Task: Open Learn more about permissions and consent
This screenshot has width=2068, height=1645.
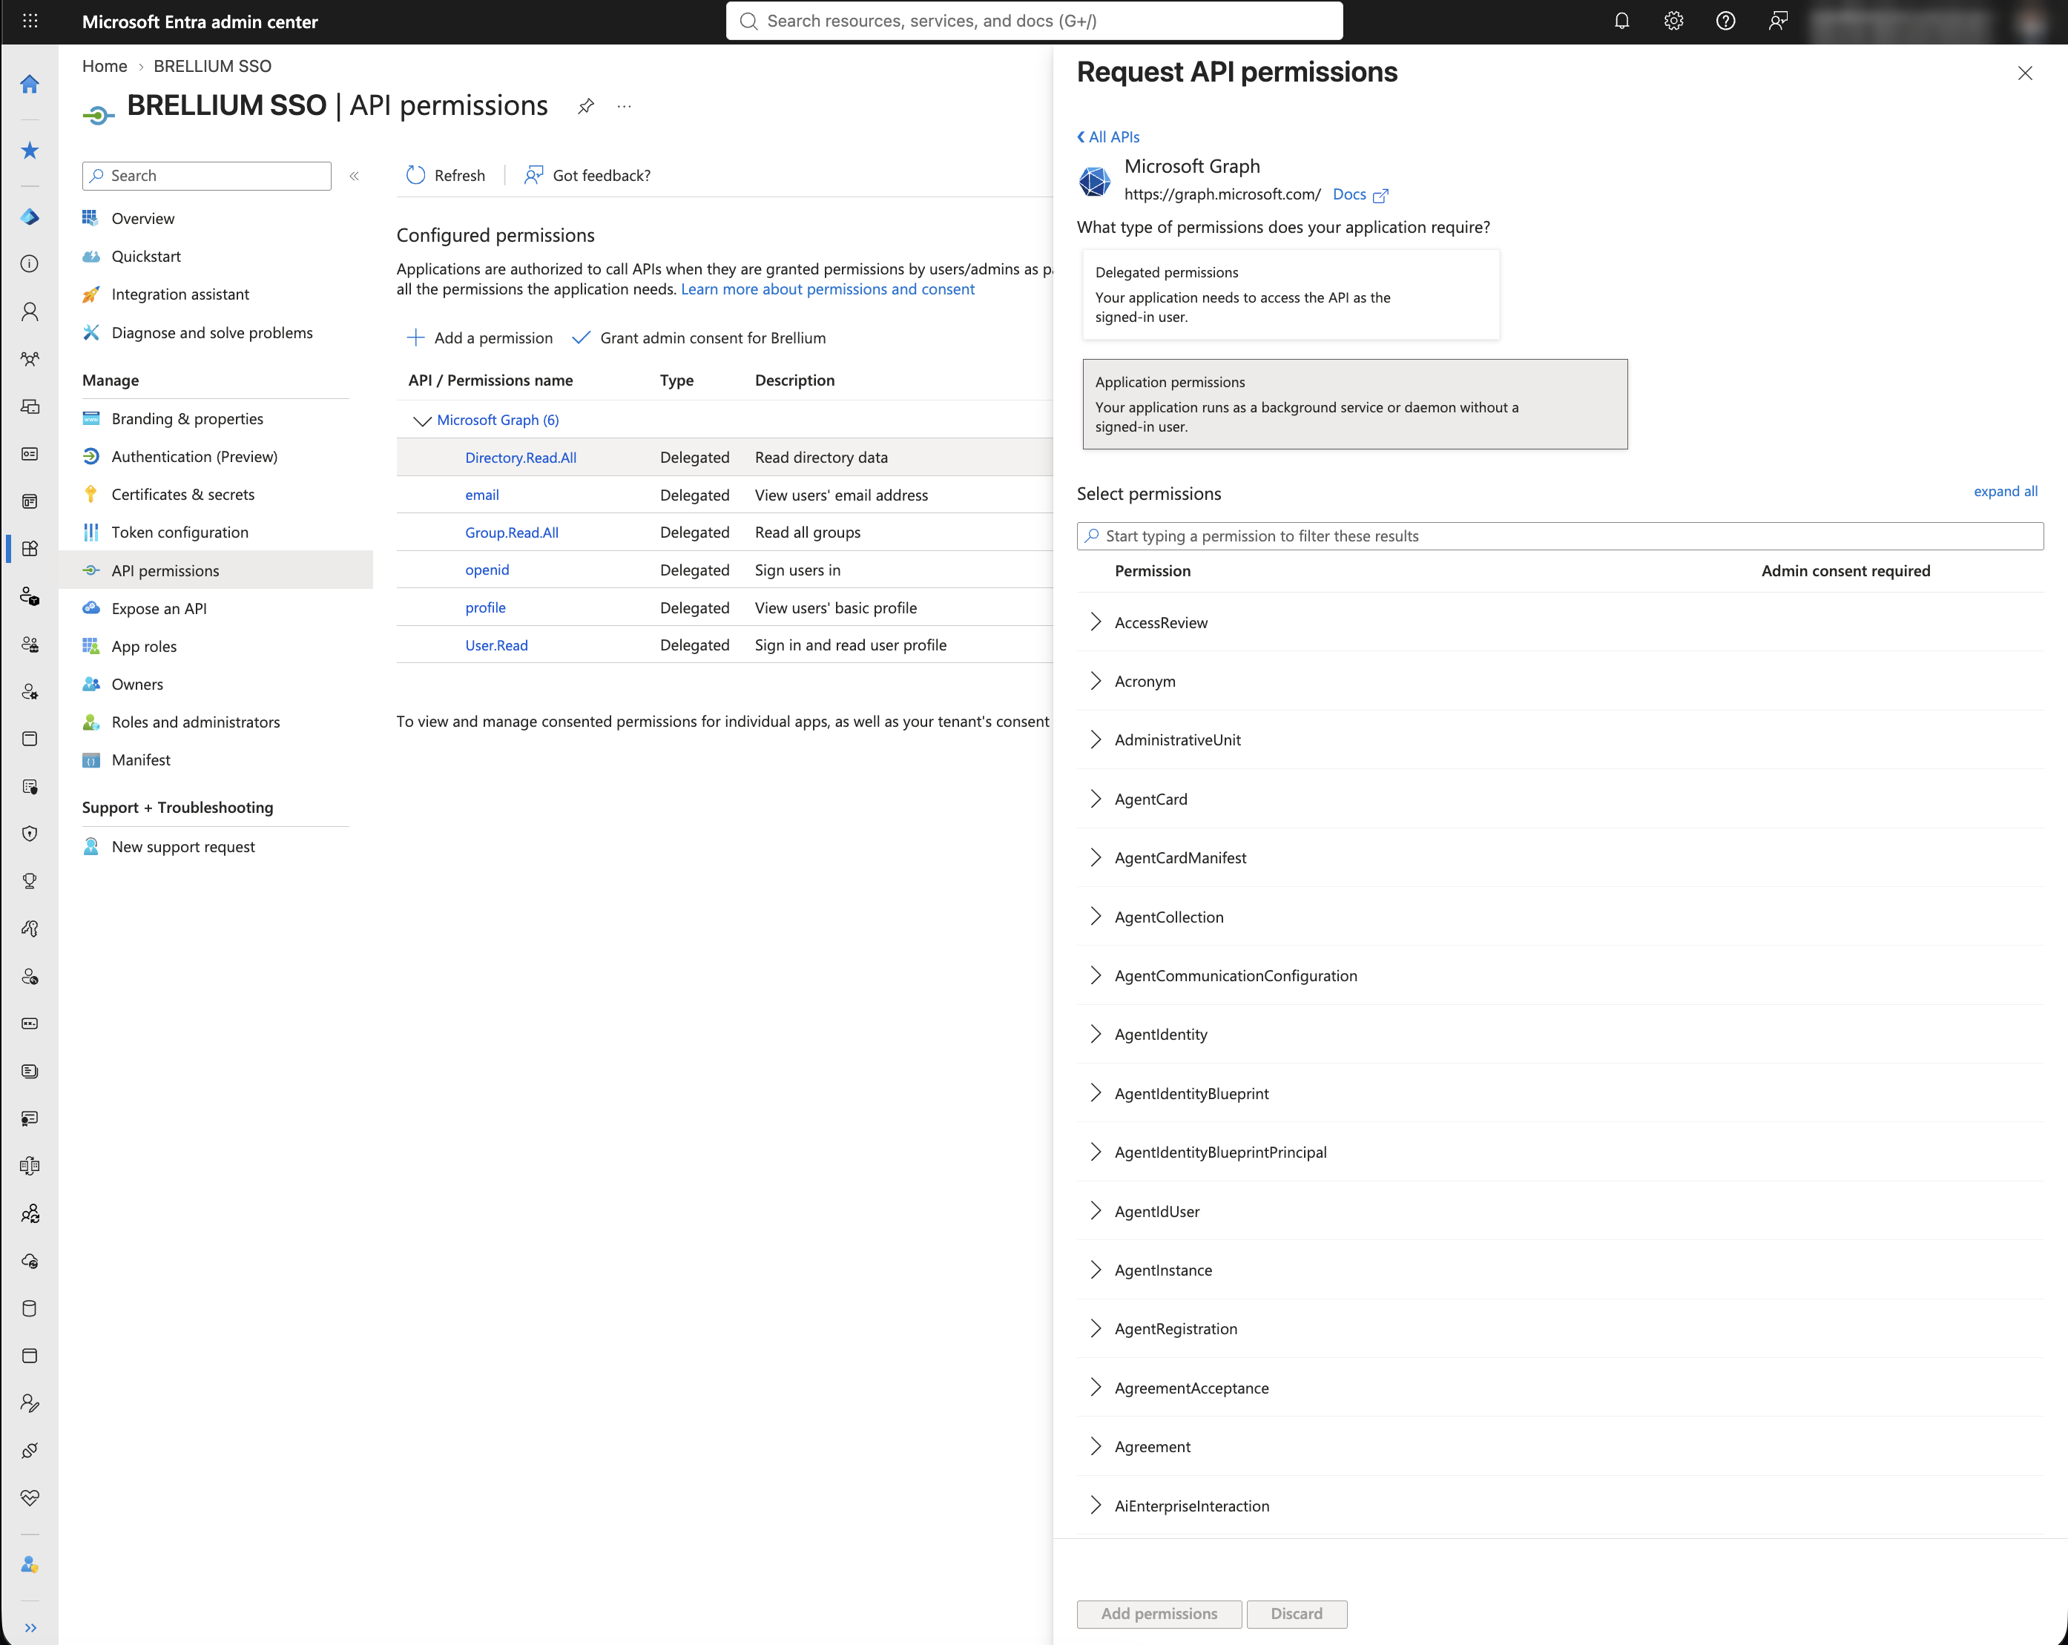Action: tap(828, 289)
